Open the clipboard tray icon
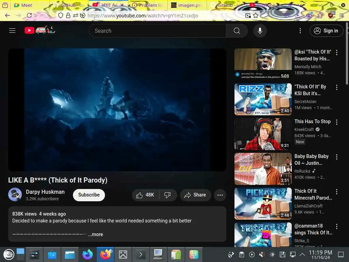Viewport: 349px width, 262px height. (242, 254)
